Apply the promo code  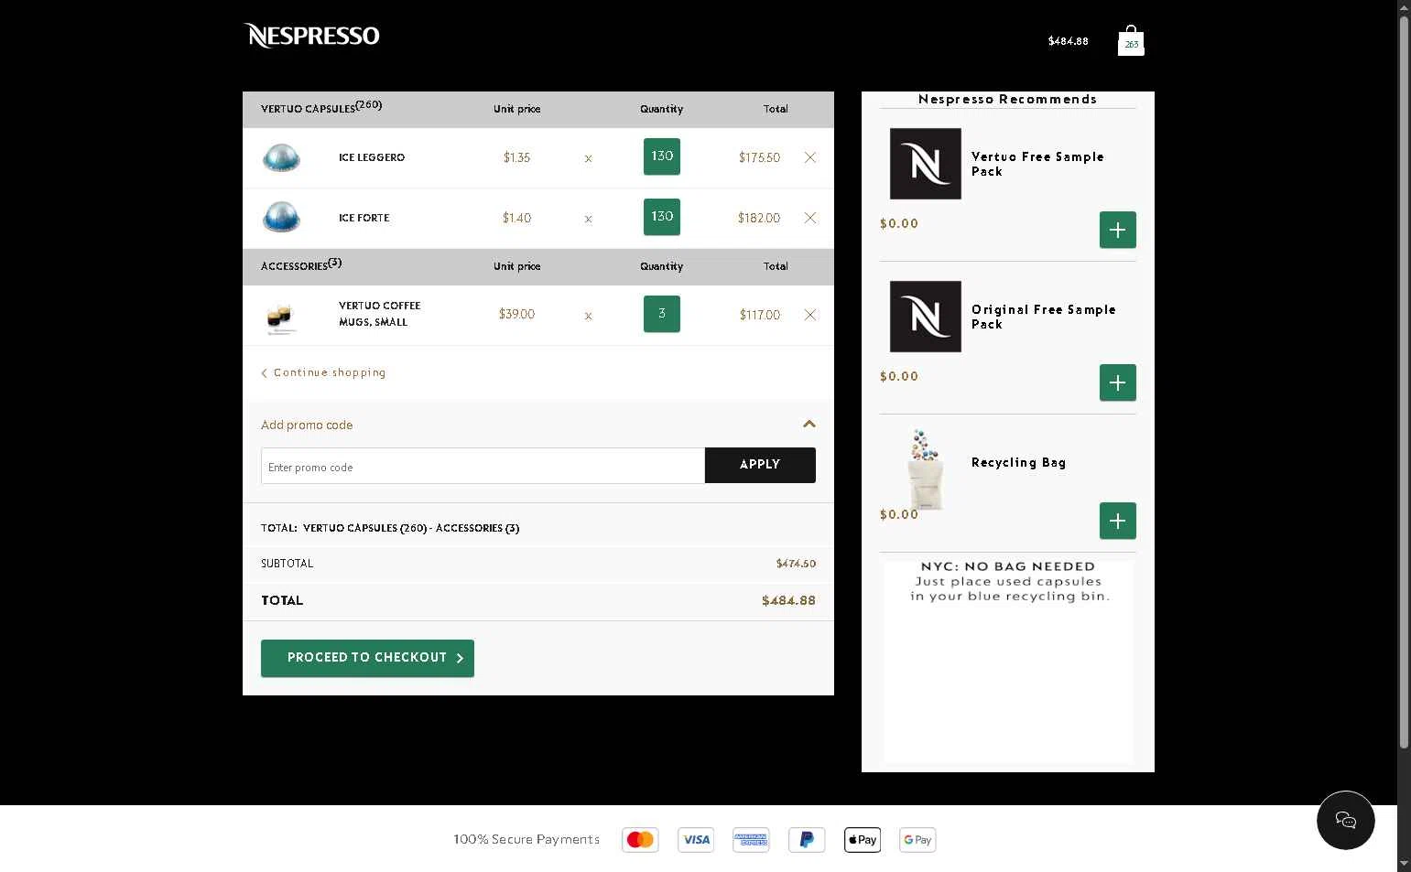tap(760, 465)
